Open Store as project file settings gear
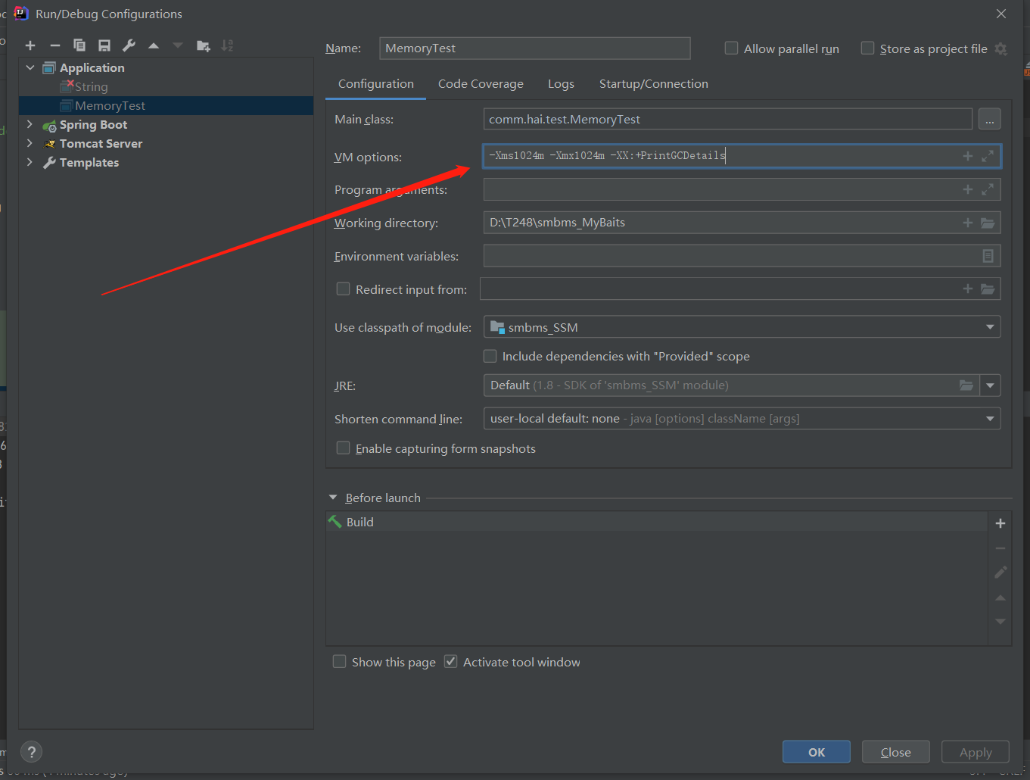The height and width of the screenshot is (780, 1030). [1001, 48]
